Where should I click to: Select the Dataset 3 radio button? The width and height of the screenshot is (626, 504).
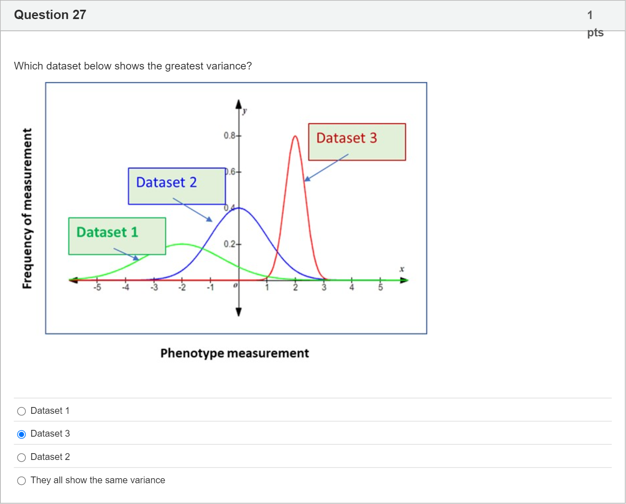22,434
